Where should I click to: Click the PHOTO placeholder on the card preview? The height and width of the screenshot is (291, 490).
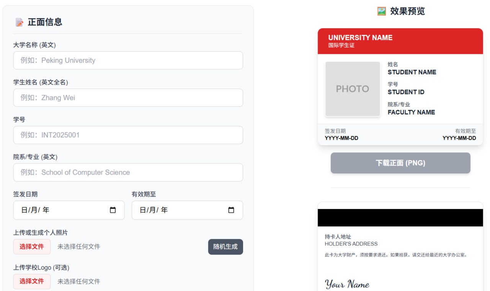pyautogui.click(x=352, y=89)
